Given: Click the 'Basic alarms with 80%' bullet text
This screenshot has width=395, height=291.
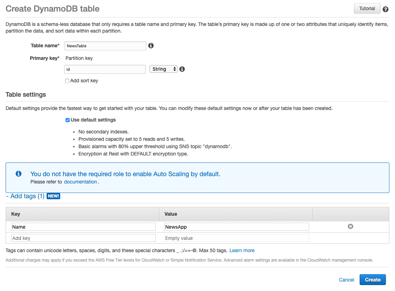Looking at the screenshot, I should click(155, 146).
